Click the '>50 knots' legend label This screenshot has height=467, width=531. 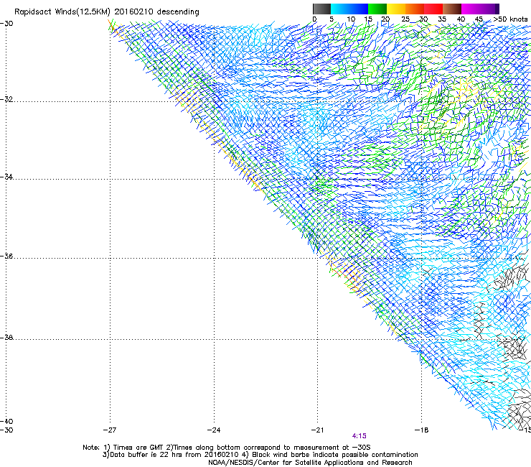[510, 19]
